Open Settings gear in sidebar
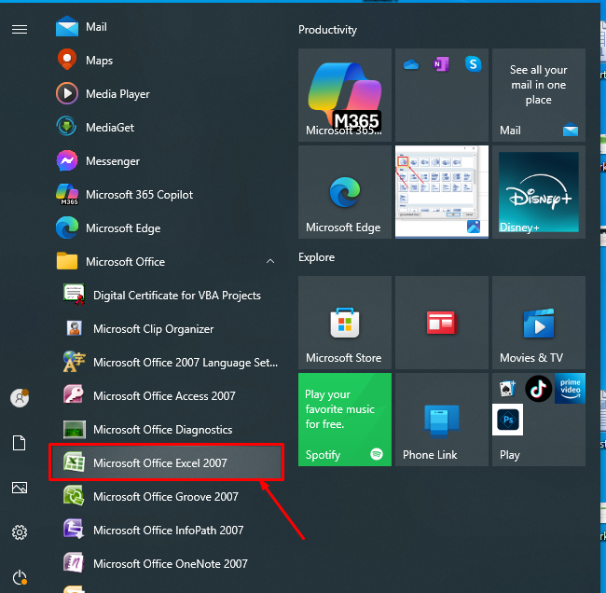 20,532
